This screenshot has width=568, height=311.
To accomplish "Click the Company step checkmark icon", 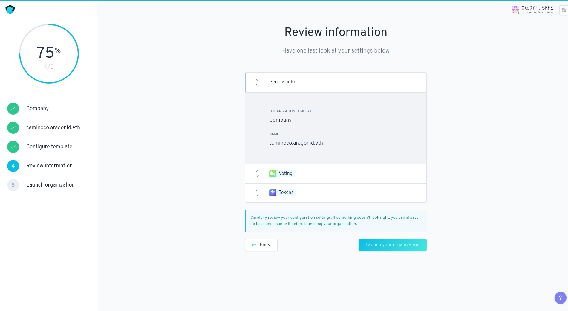I will (13, 109).
